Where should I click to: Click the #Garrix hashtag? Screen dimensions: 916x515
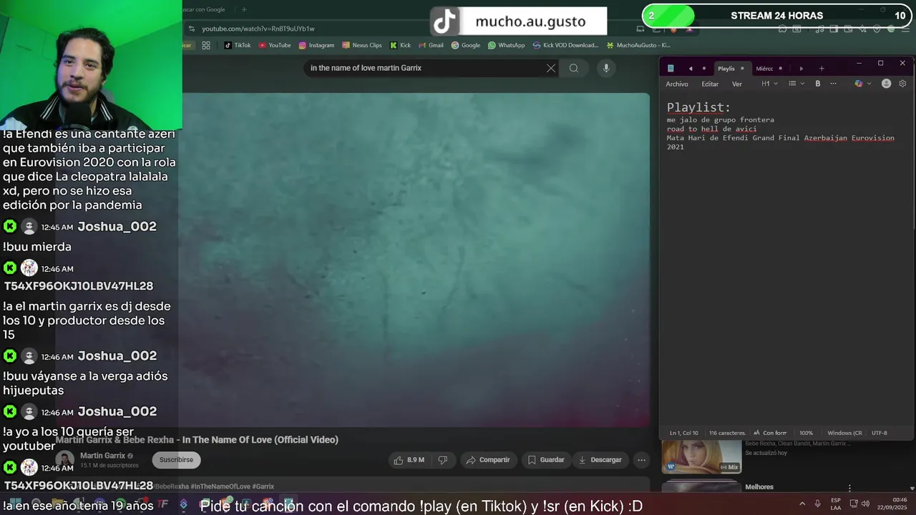click(x=263, y=486)
